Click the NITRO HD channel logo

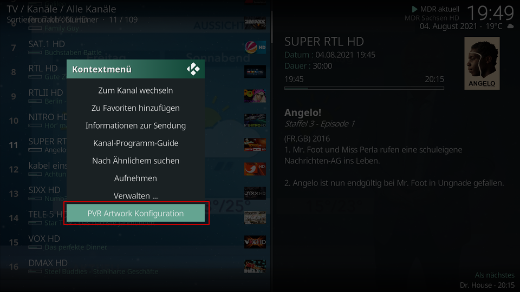[255, 121]
